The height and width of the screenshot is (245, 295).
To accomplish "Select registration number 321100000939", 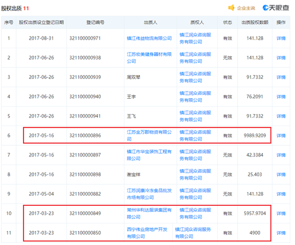I will [85, 77].
